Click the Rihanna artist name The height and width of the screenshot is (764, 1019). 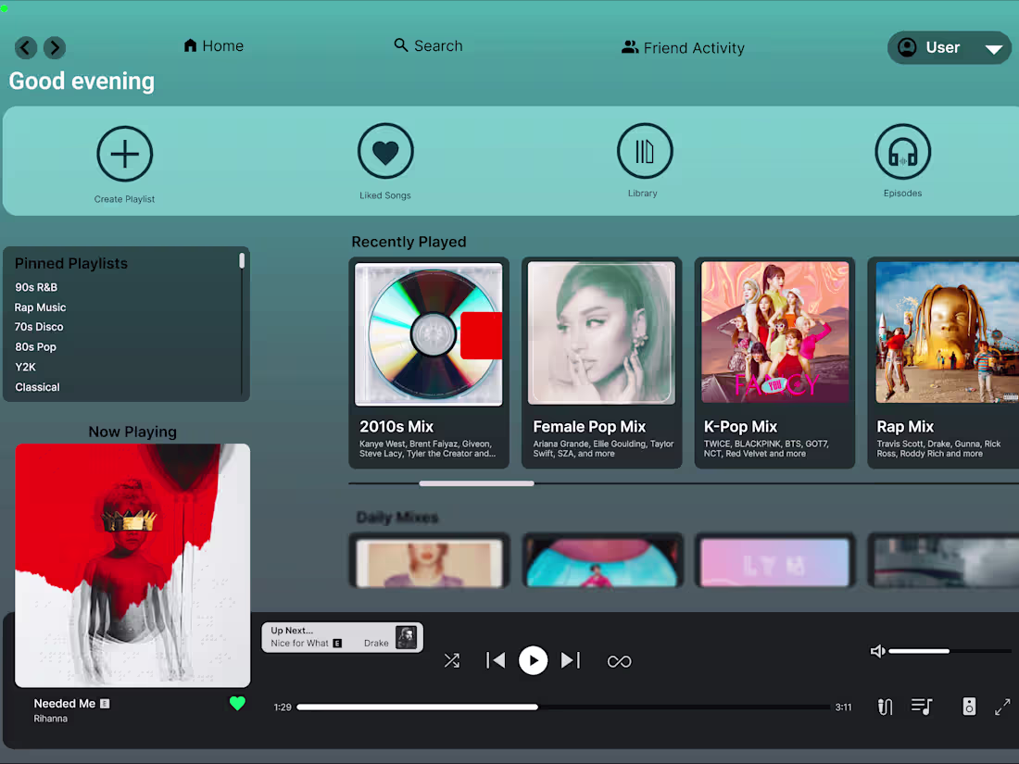(x=51, y=719)
